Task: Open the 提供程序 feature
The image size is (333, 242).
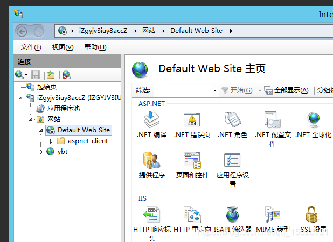Action: 151,165
